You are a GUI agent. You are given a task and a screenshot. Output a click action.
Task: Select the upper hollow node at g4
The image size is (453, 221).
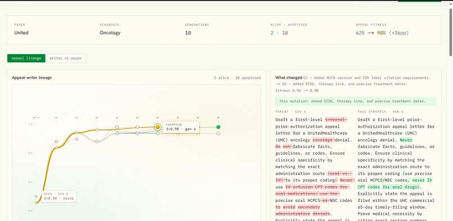click(x=117, y=127)
